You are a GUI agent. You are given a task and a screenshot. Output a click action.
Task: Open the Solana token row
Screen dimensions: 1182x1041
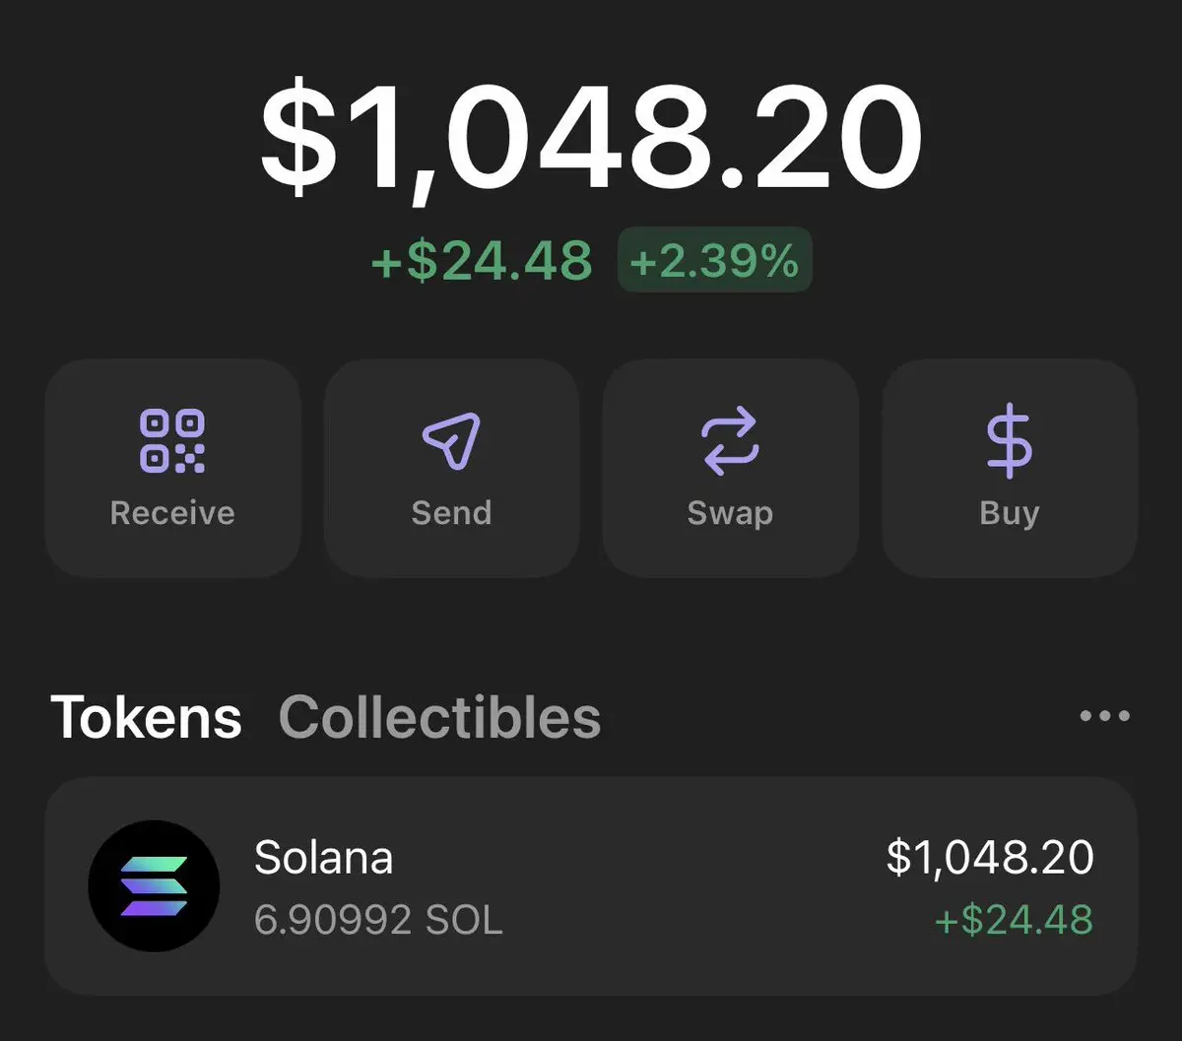(591, 886)
